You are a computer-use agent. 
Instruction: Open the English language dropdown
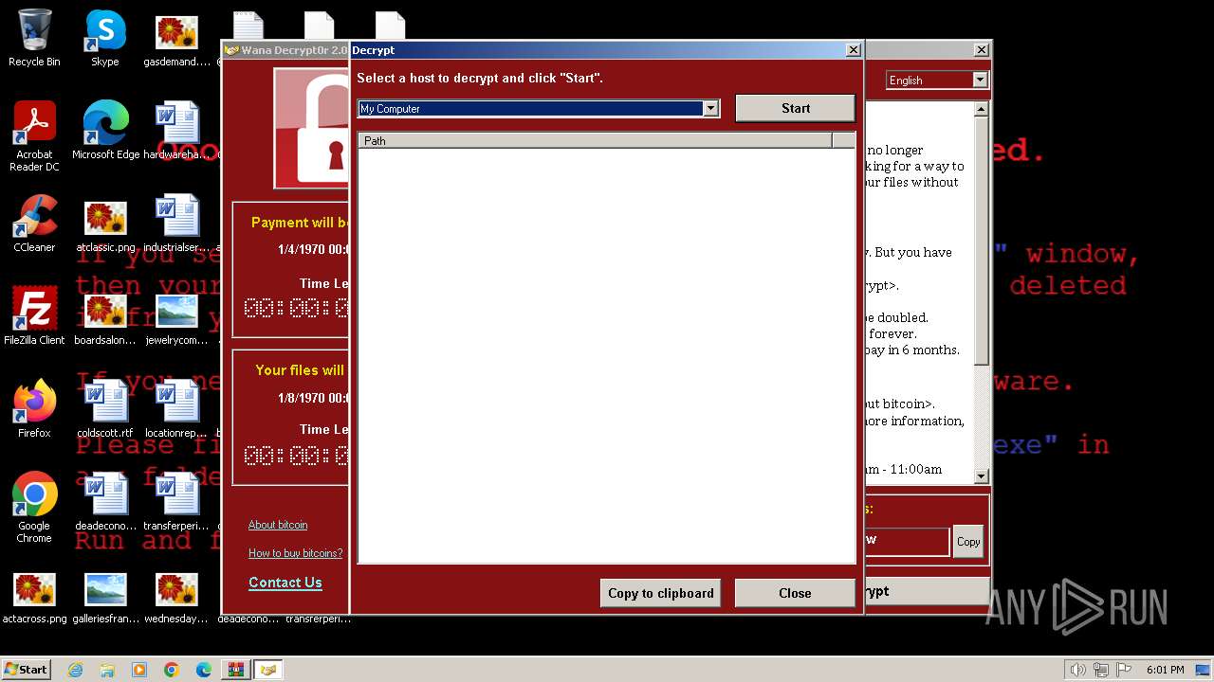click(x=980, y=81)
